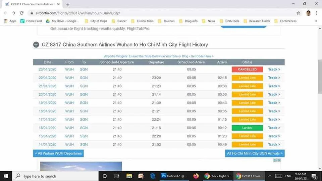Track the 23/01/2020 cancelled flight
The height and width of the screenshot is (181, 322).
tap(274, 69)
